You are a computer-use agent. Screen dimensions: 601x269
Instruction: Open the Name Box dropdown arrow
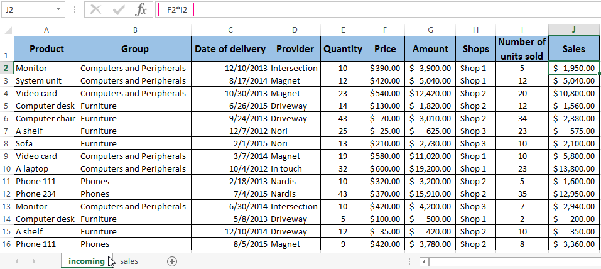click(59, 9)
